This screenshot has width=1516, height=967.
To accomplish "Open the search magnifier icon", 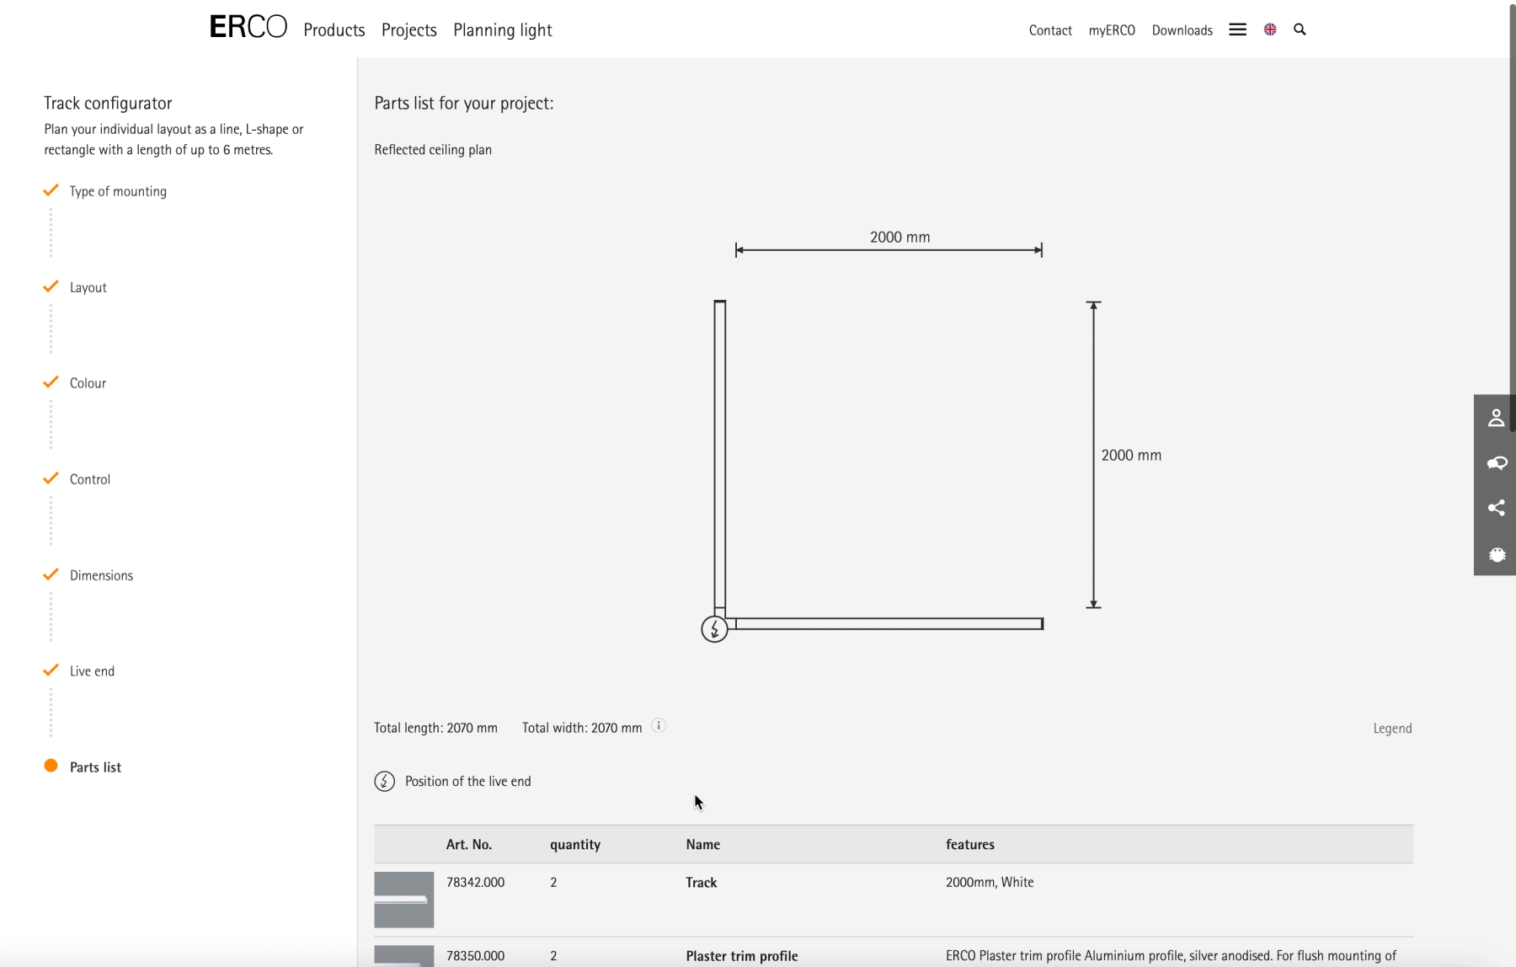I will [x=1300, y=29].
